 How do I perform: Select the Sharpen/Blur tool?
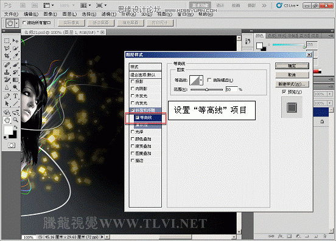pyautogui.click(x=7, y=87)
